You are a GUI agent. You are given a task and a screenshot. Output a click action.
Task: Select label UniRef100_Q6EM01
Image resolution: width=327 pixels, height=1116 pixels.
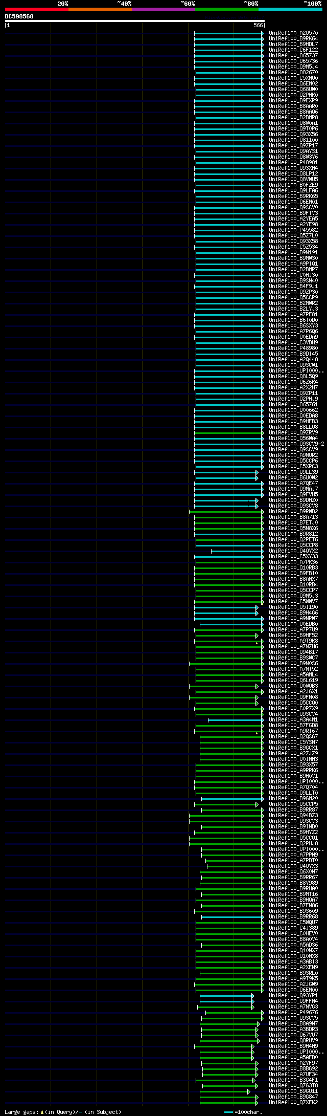tap(293, 202)
